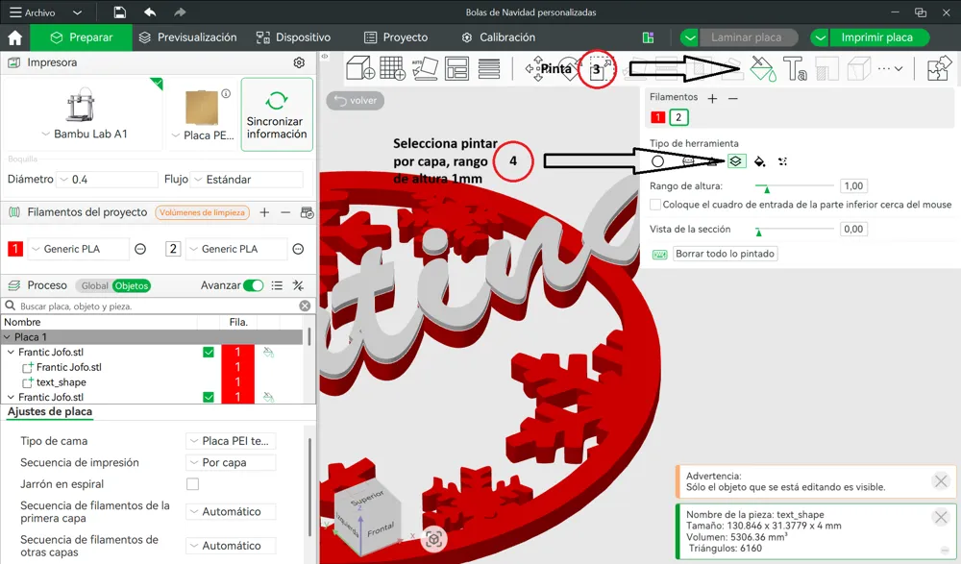Screen dimensions: 961x564
Task: Choose the gap fill tool type
Action: click(x=782, y=161)
